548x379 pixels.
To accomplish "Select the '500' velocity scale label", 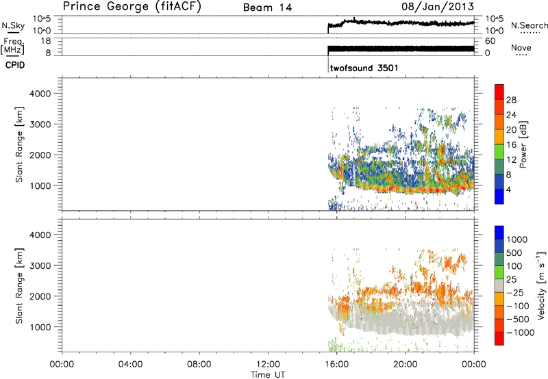I will tap(514, 253).
